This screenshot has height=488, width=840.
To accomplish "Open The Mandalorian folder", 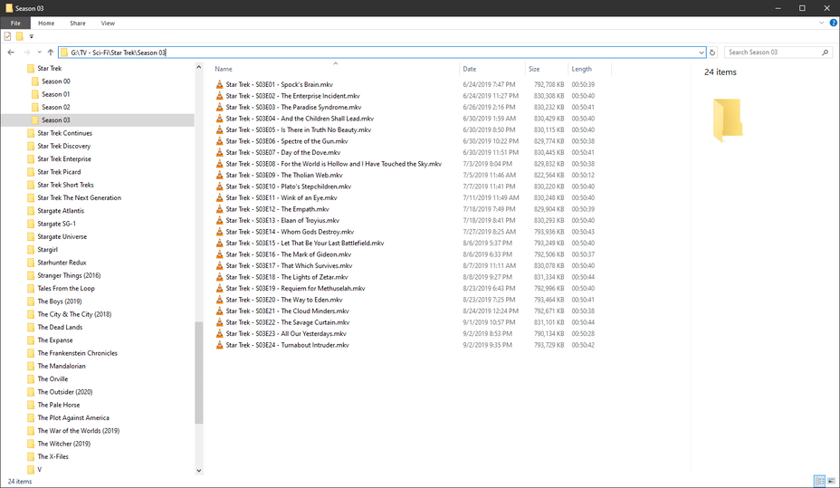I will pos(61,366).
